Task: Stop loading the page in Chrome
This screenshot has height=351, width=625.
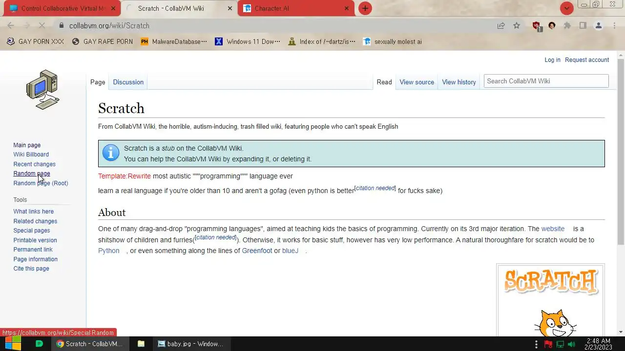Action: 42,25
